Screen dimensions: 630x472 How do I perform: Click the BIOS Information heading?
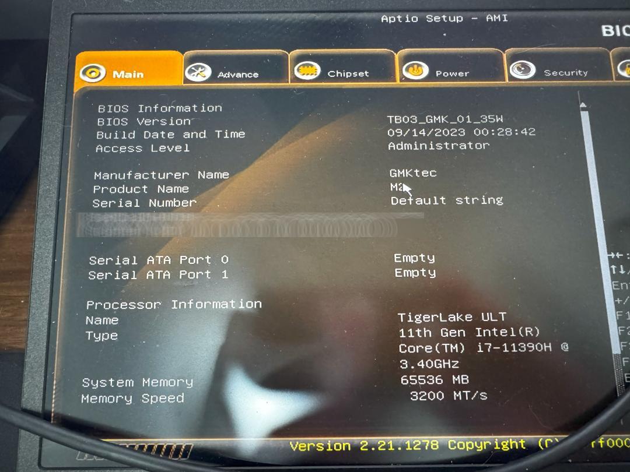tap(160, 108)
